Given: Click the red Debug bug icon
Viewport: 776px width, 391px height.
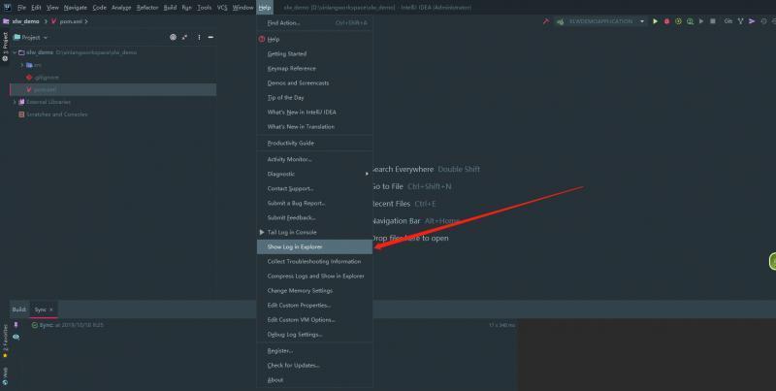Looking at the screenshot, I should click(x=666, y=20).
